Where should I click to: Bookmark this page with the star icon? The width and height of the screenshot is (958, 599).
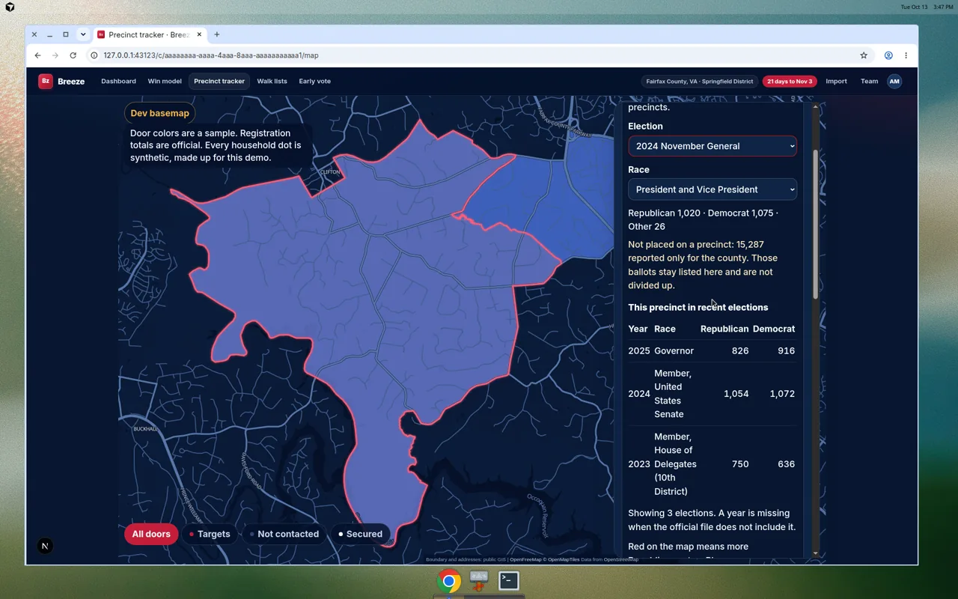[864, 55]
